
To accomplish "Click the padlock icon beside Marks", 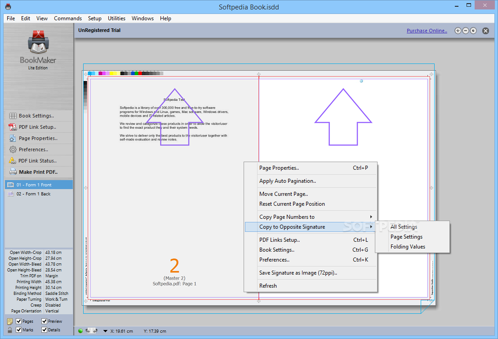I will pos(10,330).
